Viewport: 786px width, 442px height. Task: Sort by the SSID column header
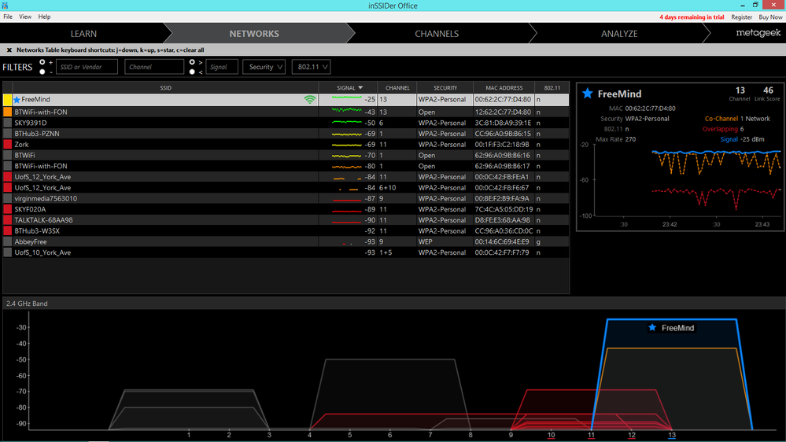coord(165,88)
